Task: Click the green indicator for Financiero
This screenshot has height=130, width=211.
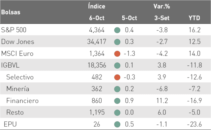Action: coord(117,101)
